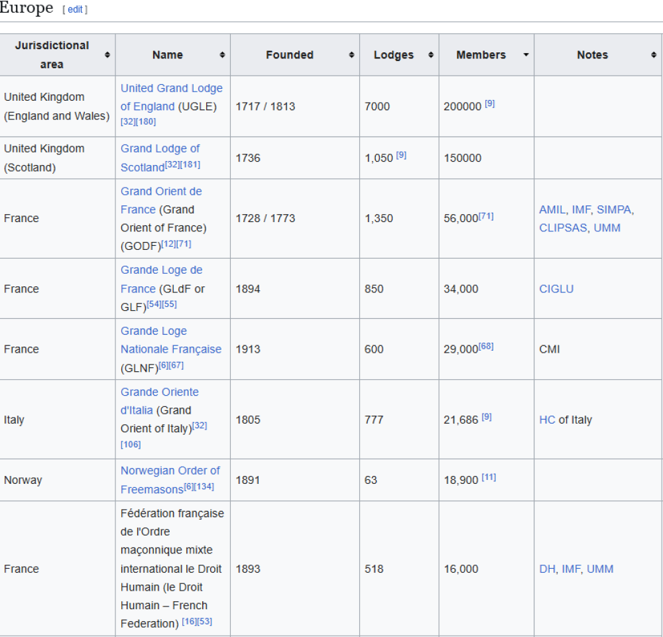This screenshot has height=637, width=663.
Task: Open citation [134] after Norwegian Freemasons
Action: tap(204, 487)
